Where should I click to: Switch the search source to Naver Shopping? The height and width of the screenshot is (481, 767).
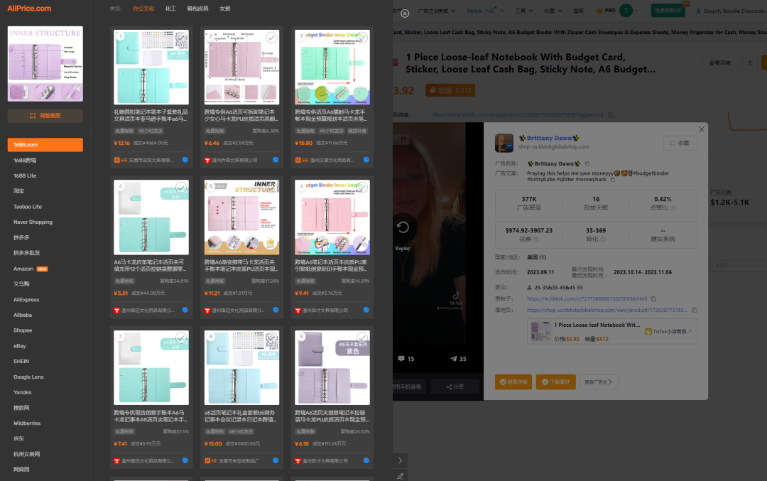click(33, 222)
